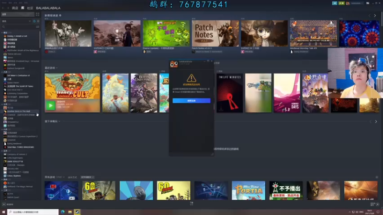Select Another Brick in The Mall

(19, 111)
